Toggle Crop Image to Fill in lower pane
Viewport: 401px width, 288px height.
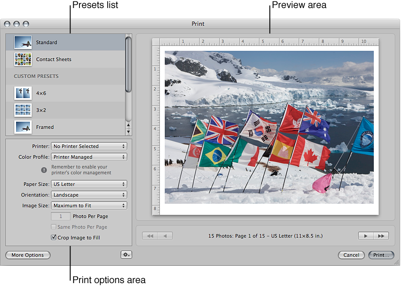coord(54,237)
